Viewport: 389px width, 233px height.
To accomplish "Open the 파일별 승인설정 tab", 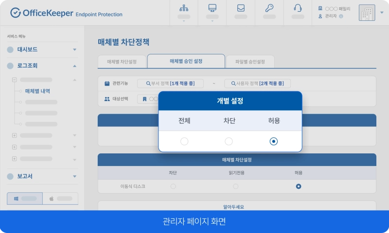I will (x=250, y=62).
